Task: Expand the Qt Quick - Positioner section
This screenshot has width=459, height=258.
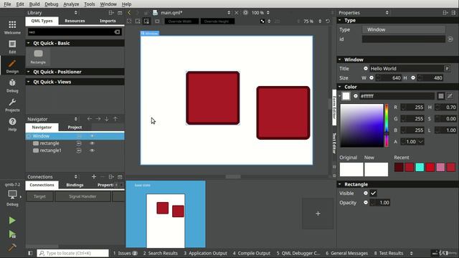Action: [29, 72]
